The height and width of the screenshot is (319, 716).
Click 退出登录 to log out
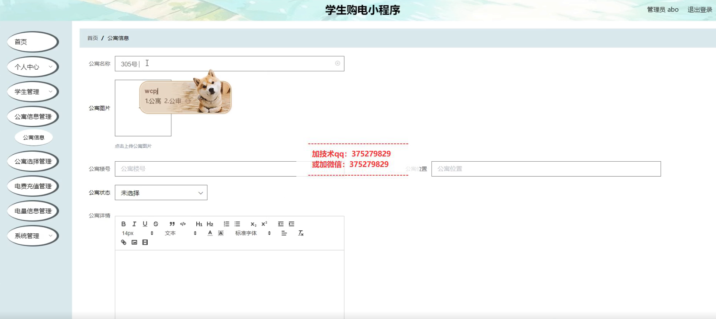(700, 10)
